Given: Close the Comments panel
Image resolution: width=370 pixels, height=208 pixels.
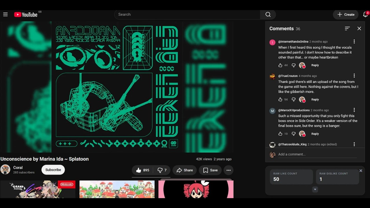Looking at the screenshot, I should (359, 28).
